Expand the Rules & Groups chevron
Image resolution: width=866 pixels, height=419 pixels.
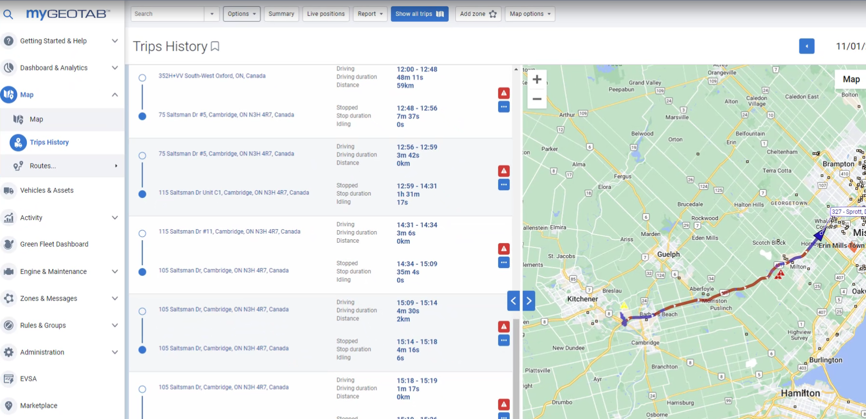(x=115, y=325)
